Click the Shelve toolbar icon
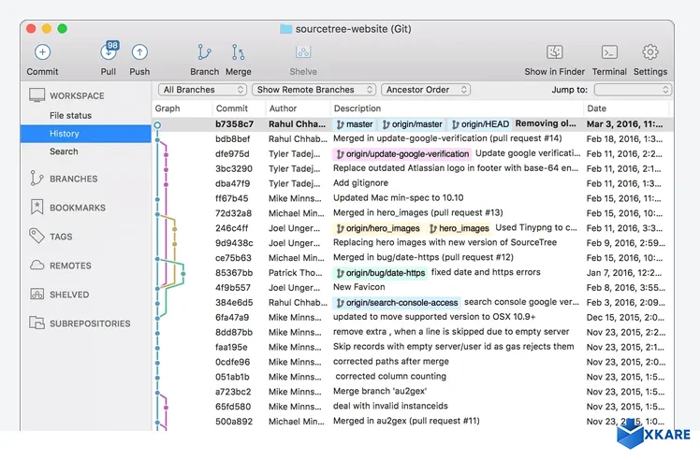This screenshot has height=460, width=700. [303, 52]
